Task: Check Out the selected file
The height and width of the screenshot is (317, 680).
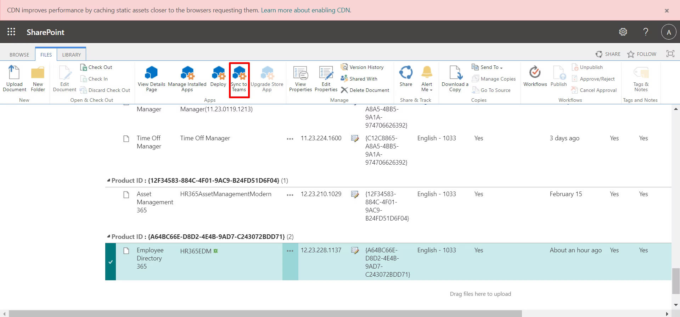Action: point(96,67)
